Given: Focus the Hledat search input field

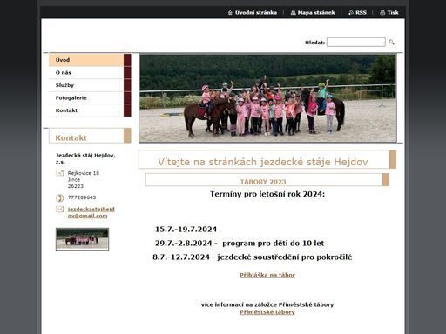Looking at the screenshot, I should click(356, 42).
